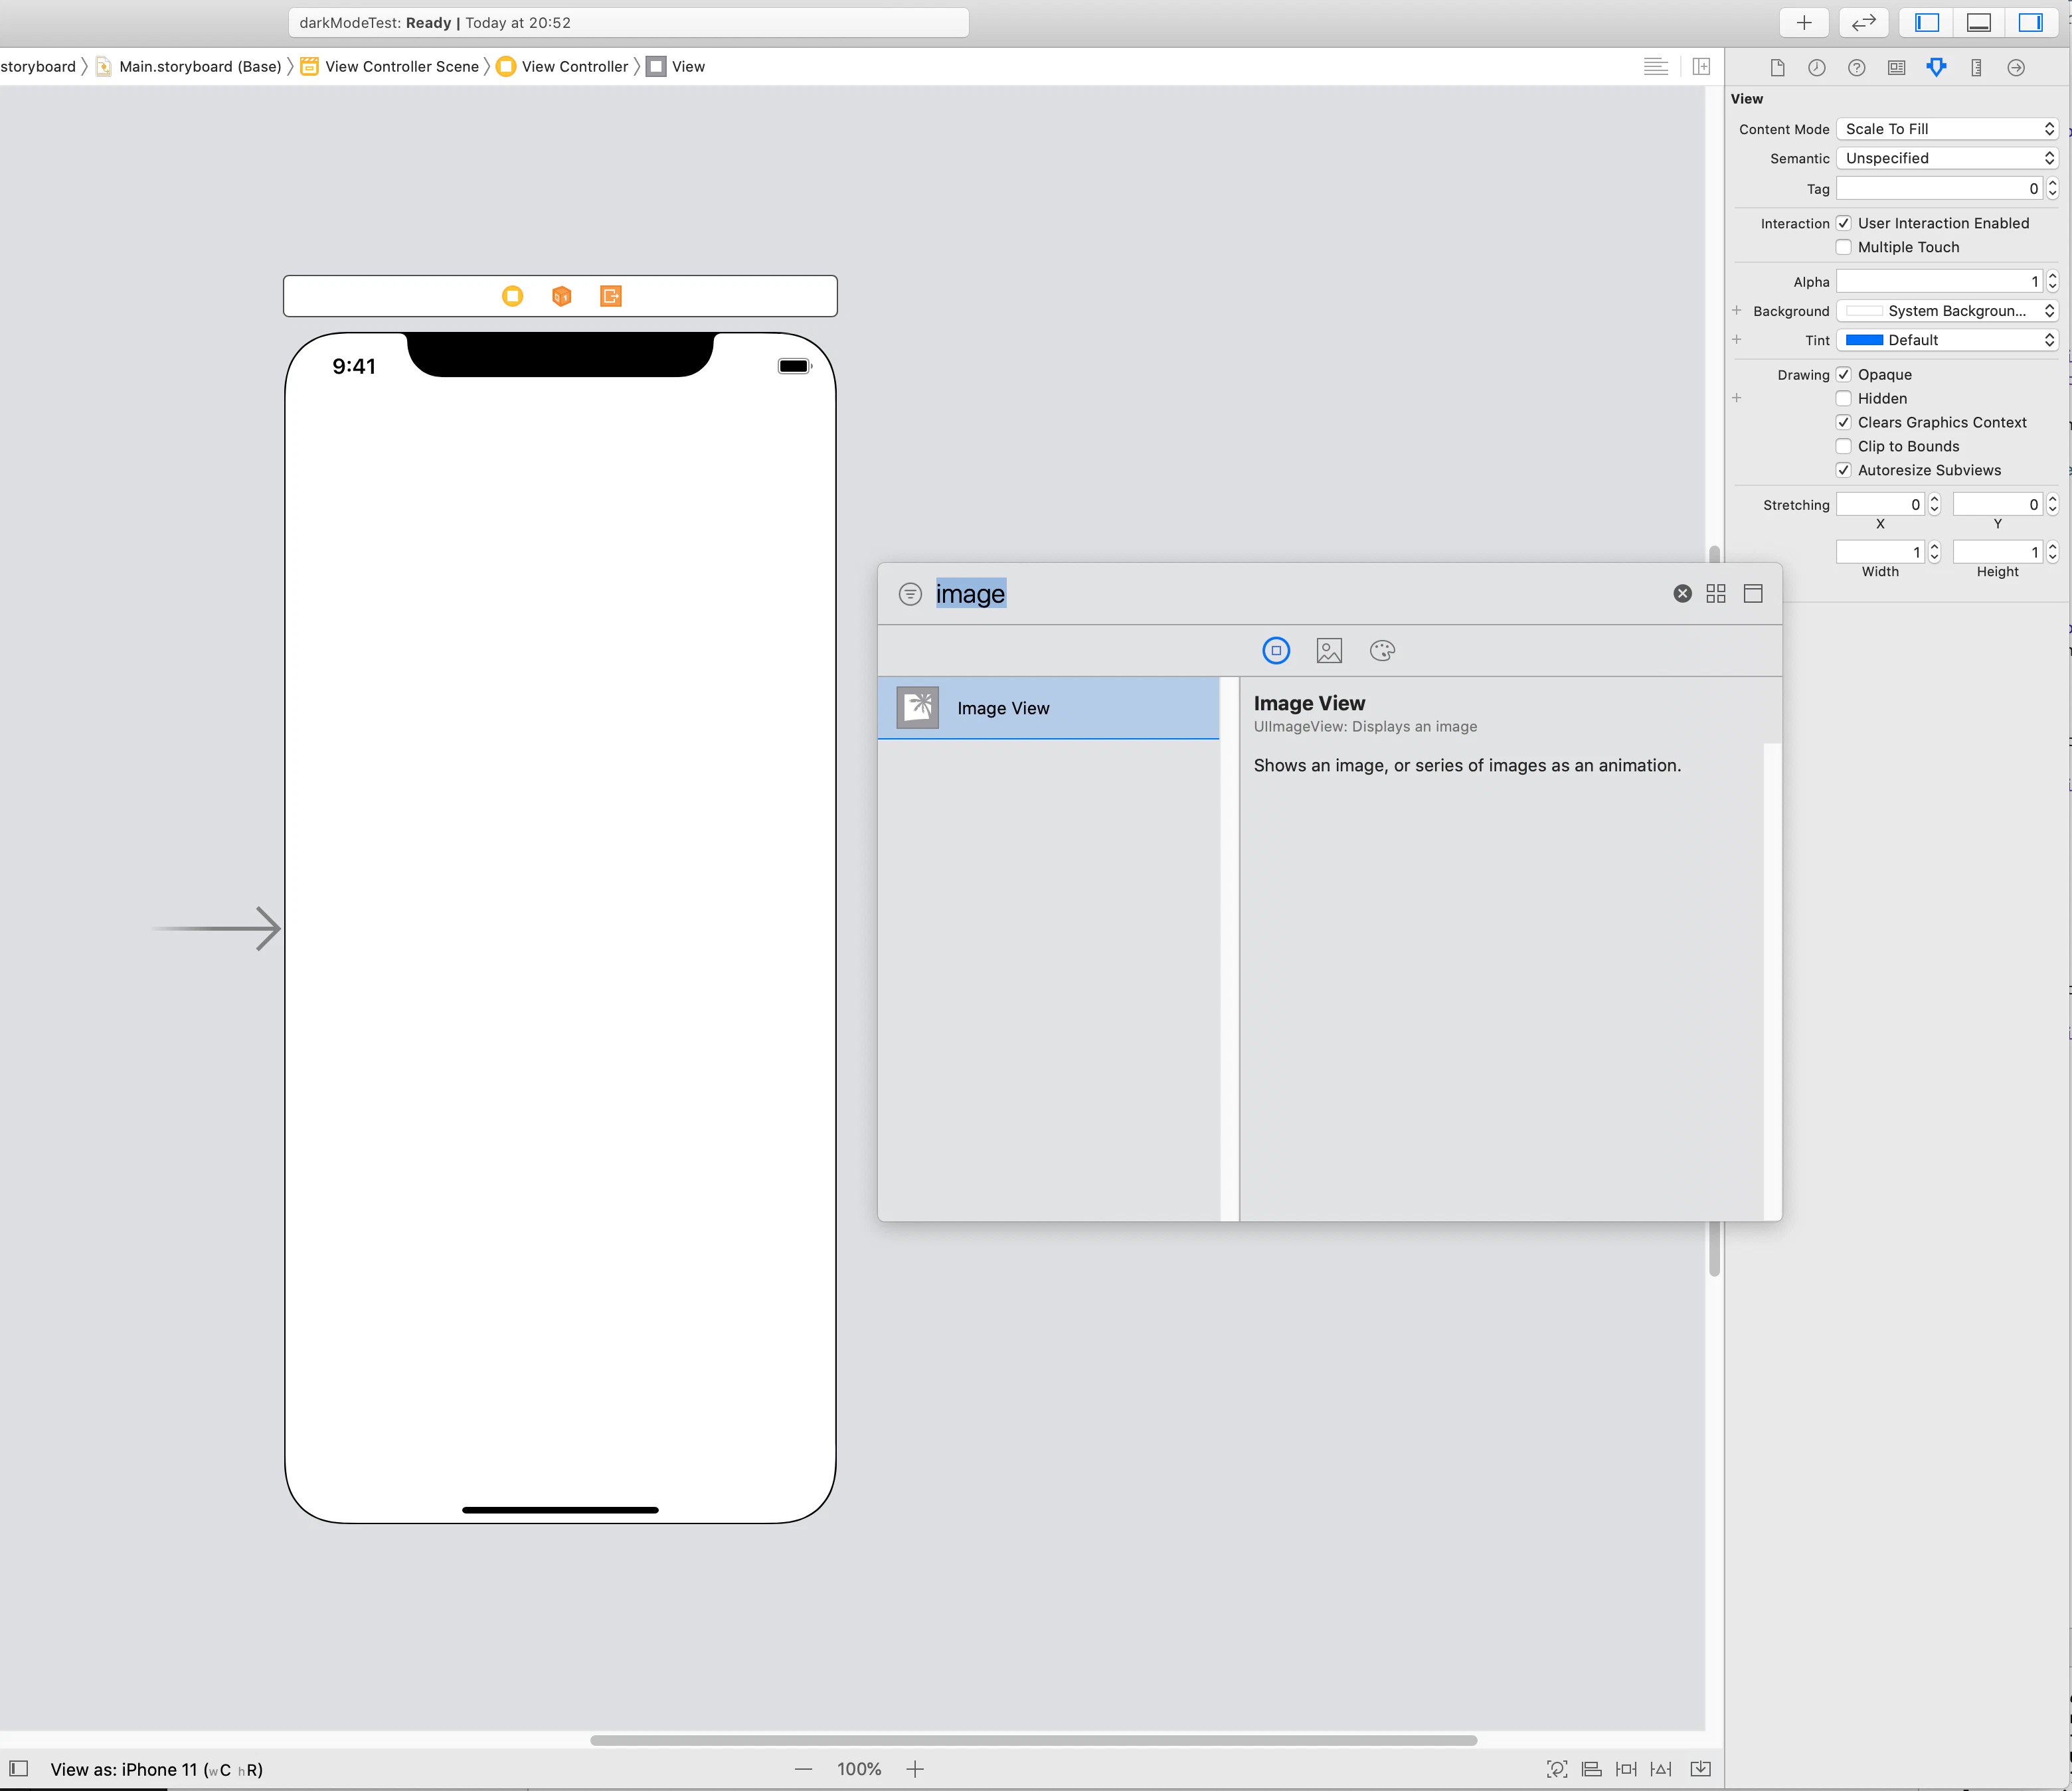Click the Exit scene dock icon

pyautogui.click(x=611, y=296)
